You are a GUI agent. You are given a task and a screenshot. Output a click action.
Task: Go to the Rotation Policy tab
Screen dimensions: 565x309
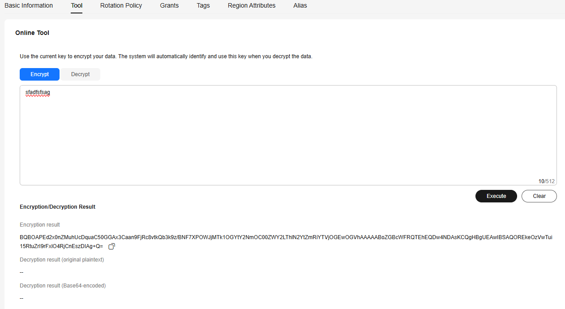(121, 6)
